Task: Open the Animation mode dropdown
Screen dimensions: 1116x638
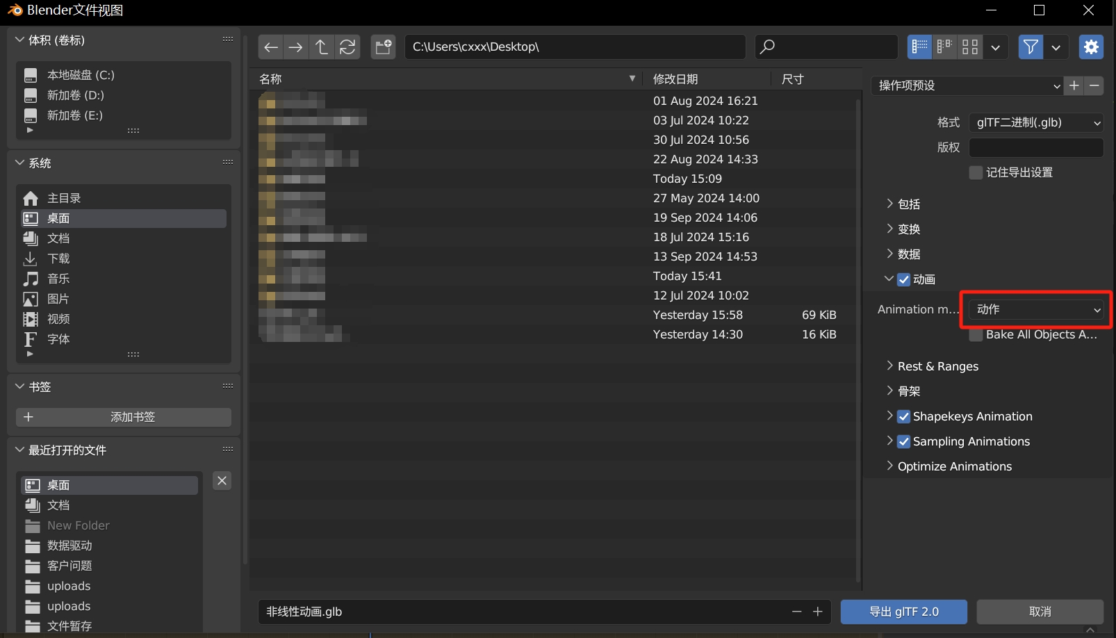Action: click(x=1036, y=309)
